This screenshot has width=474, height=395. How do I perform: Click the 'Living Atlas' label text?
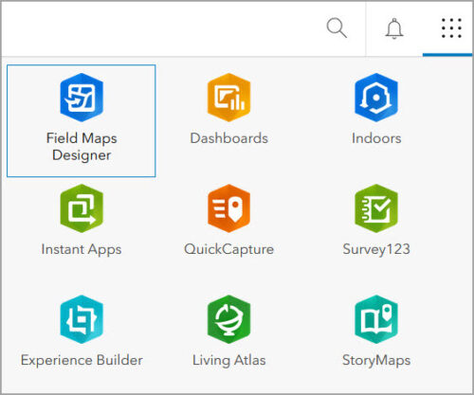tap(229, 361)
